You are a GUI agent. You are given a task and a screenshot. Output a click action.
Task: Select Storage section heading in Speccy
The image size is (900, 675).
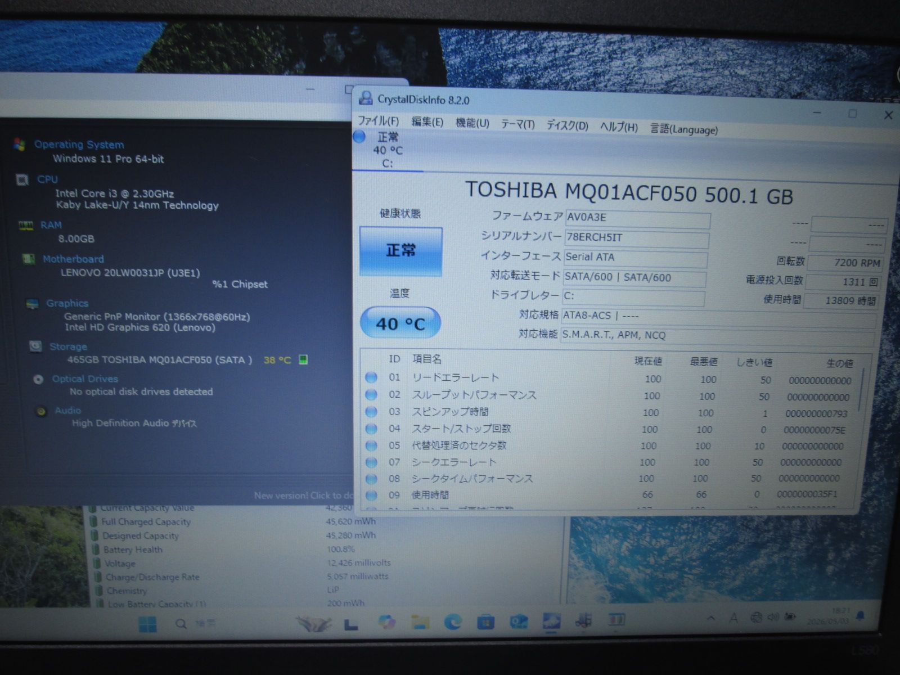(x=68, y=346)
